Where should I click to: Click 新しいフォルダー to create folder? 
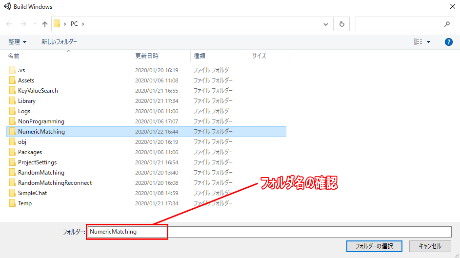click(x=59, y=42)
